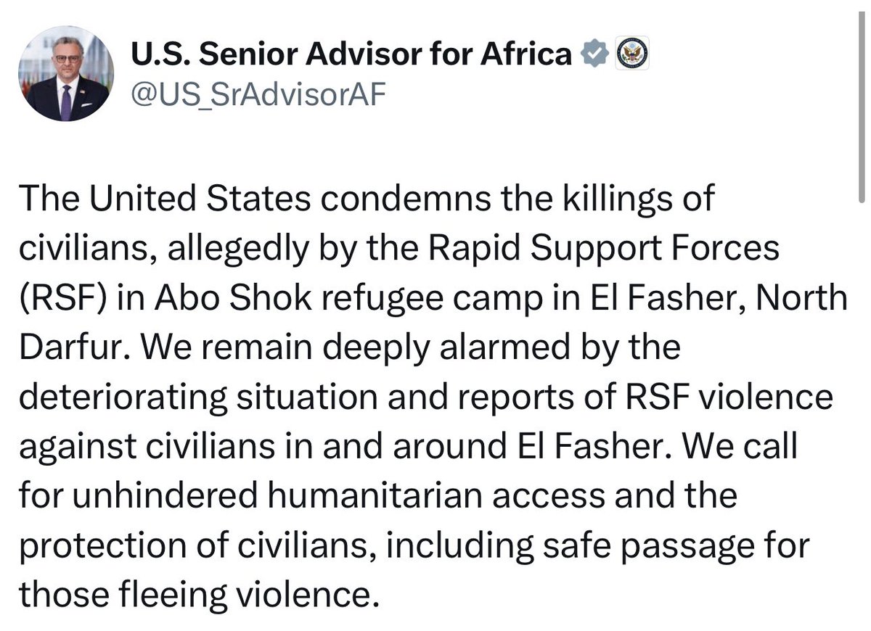Image resolution: width=871 pixels, height=631 pixels.
Task: Click the blue verified checkmark badge
Action: coord(594,54)
